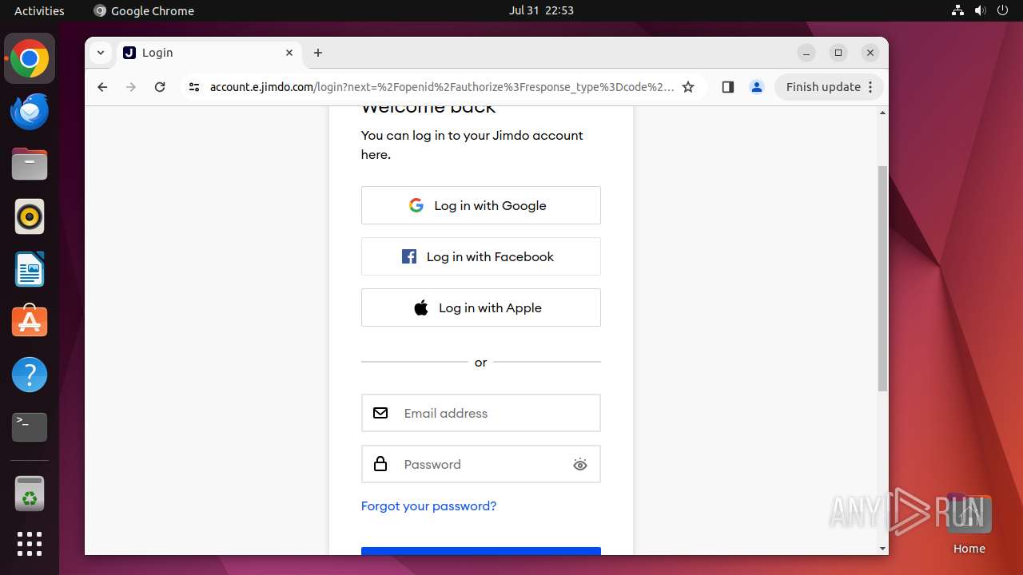Open the Help icon in dock
The width and height of the screenshot is (1023, 575).
[30, 375]
